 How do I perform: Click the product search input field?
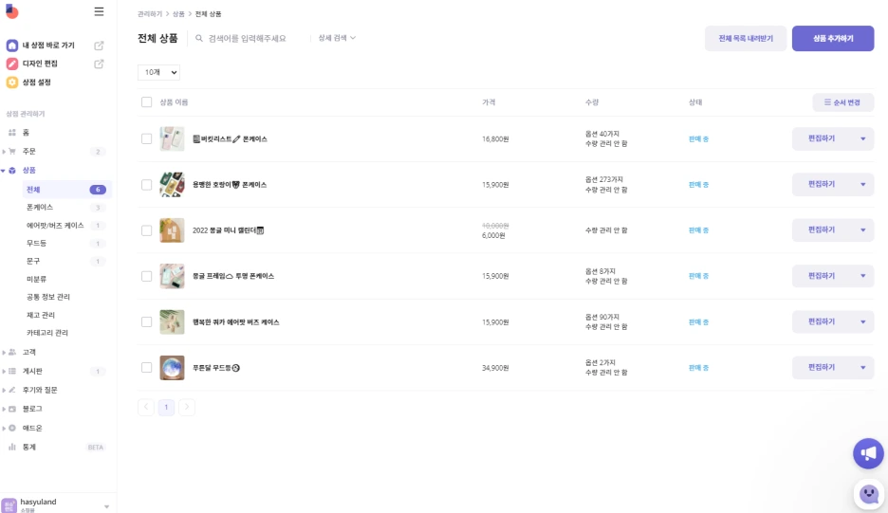pyautogui.click(x=248, y=39)
